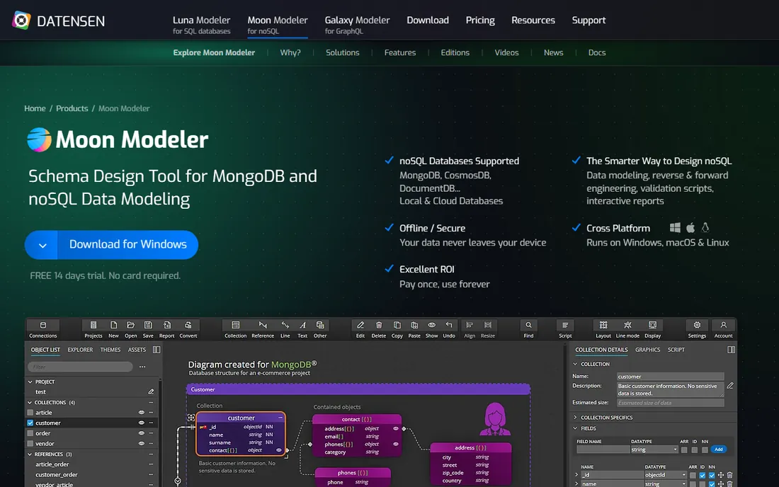The image size is (779, 487).
Task: Click the Download for Windows button
Action: coord(127,245)
